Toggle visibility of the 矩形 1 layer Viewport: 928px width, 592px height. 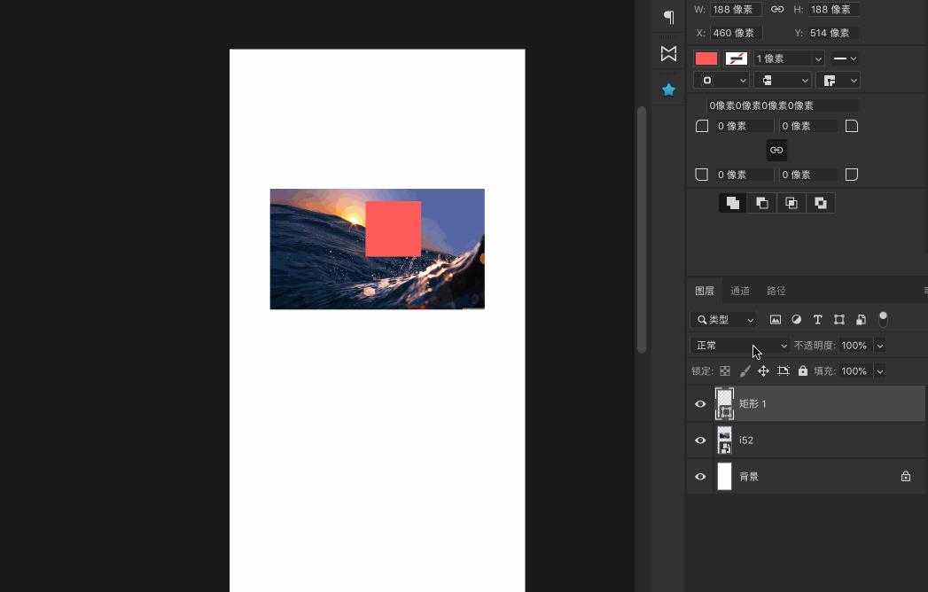click(x=700, y=403)
